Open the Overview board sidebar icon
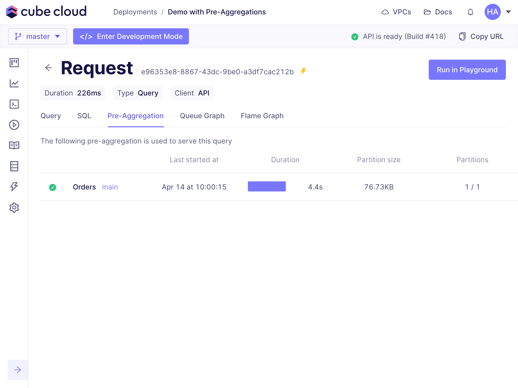518x388 pixels. [14, 62]
